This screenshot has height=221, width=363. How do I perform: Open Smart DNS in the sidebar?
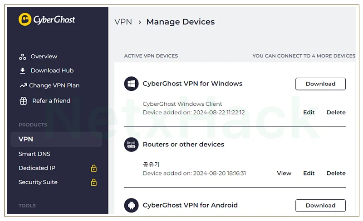pos(34,154)
